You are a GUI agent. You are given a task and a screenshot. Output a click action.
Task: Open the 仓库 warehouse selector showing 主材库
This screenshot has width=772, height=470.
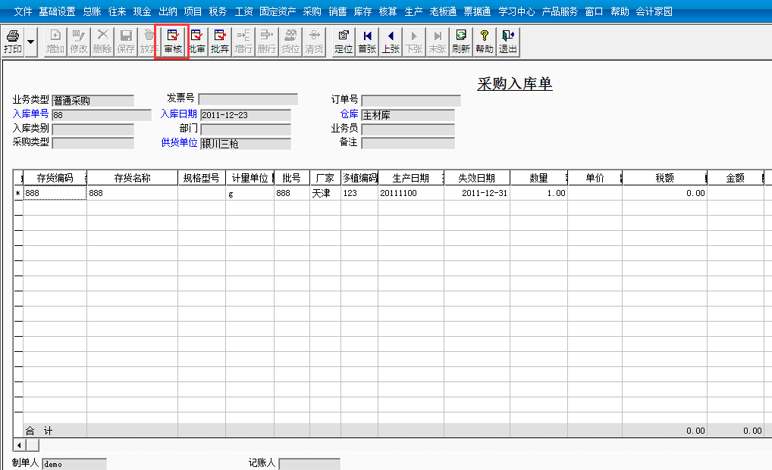click(410, 117)
